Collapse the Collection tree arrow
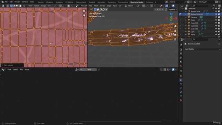Image resolution: width=222 pixels, height=125 pixels. (x=183, y=8)
